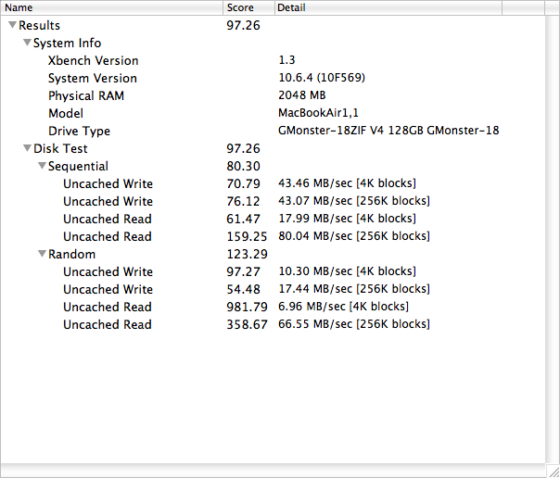Click the 1.3 Xbench version value
The height and width of the screenshot is (478, 560).
pos(286,60)
